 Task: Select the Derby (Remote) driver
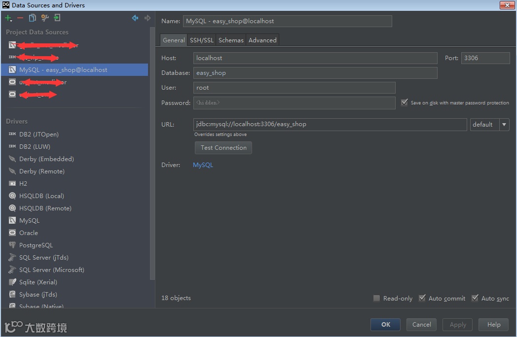tap(41, 171)
